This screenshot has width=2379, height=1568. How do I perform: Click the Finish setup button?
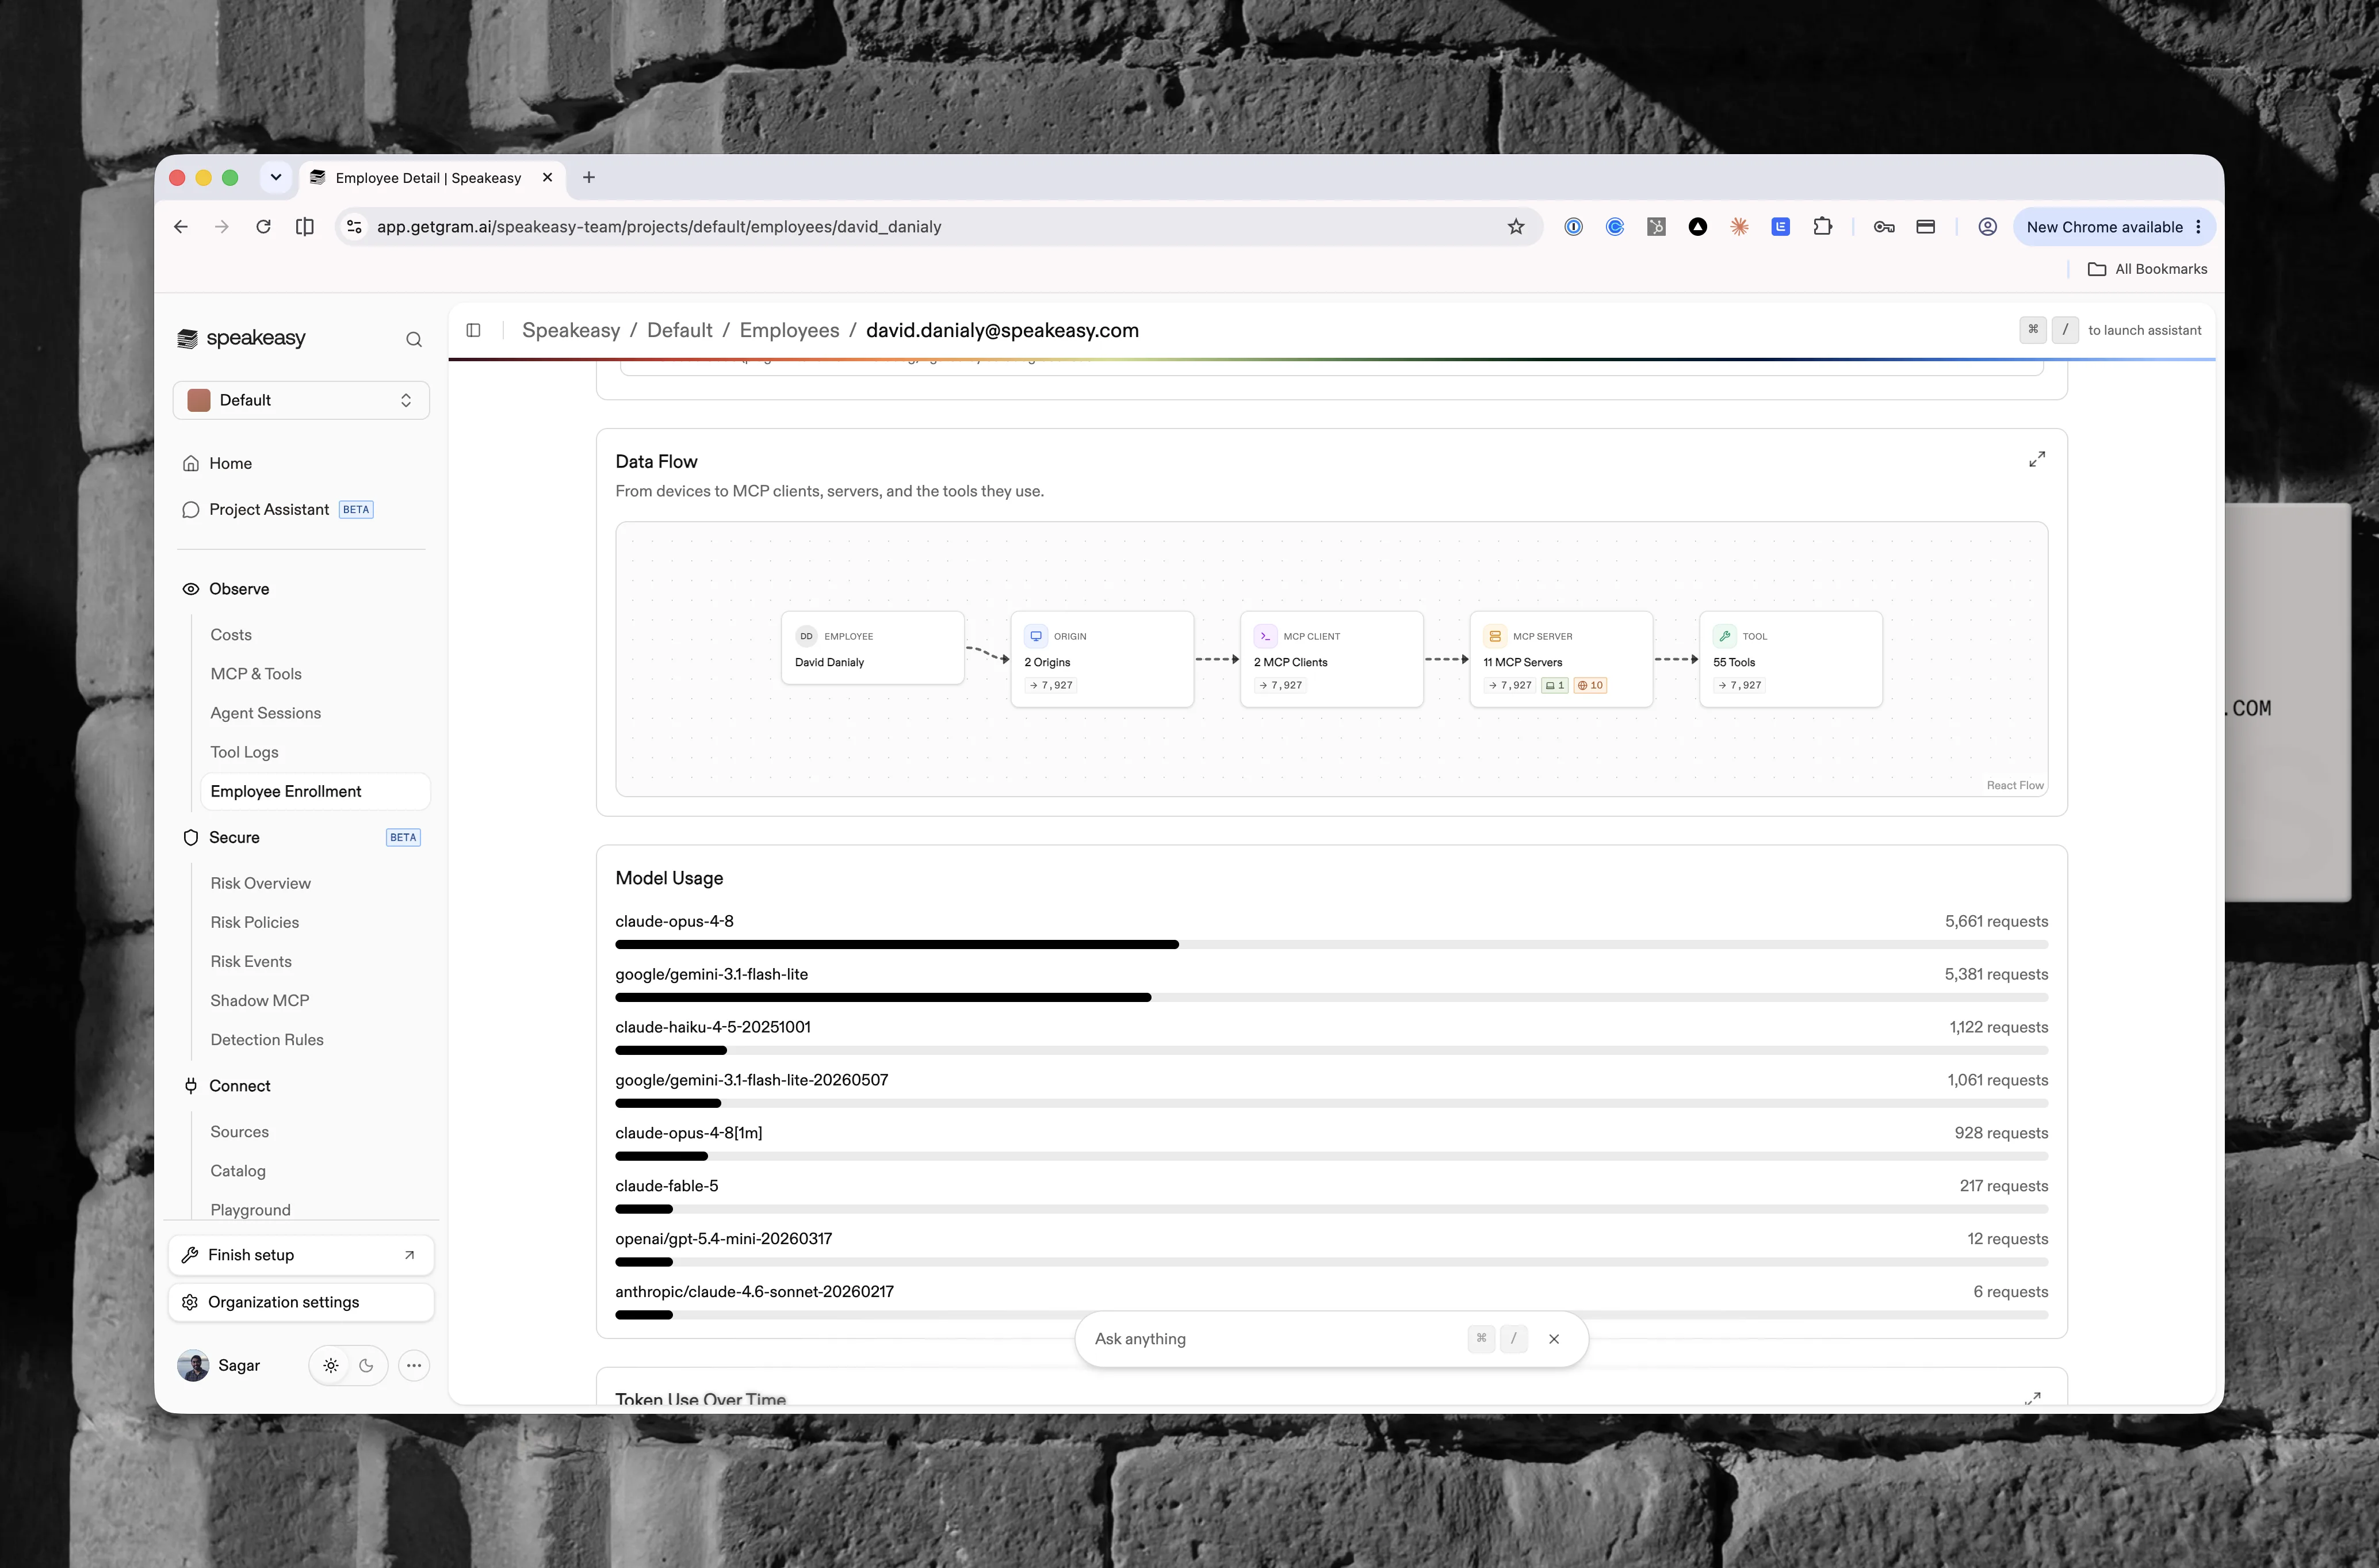click(301, 1255)
